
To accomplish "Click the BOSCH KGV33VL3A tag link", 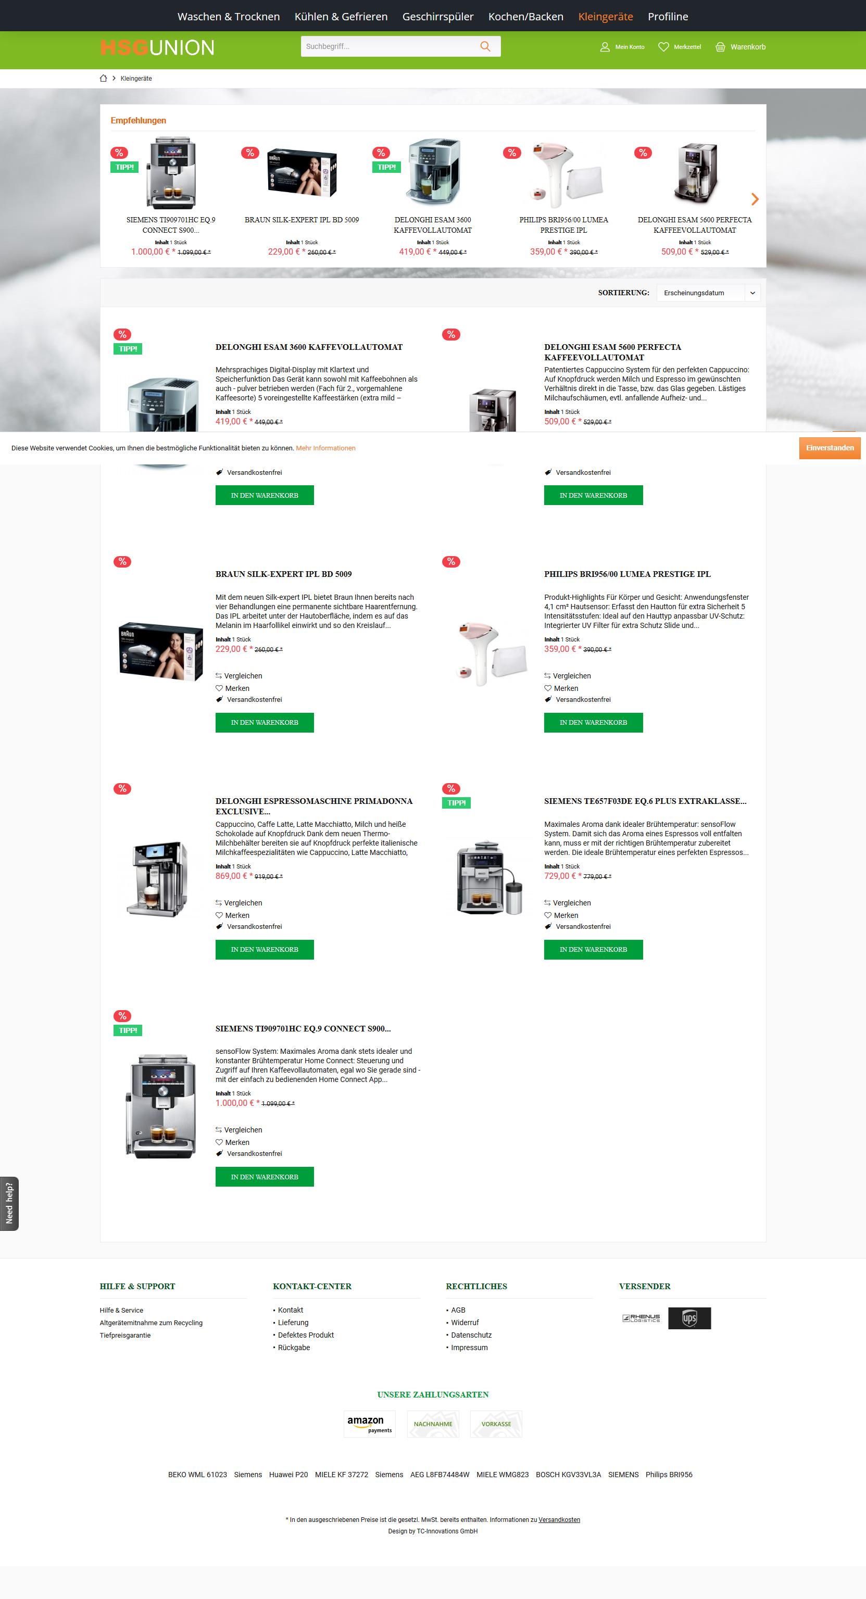I will coord(568,1474).
